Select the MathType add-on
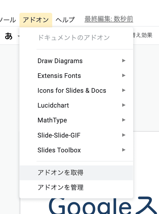The height and width of the screenshot is (214, 159). (x=76, y=120)
